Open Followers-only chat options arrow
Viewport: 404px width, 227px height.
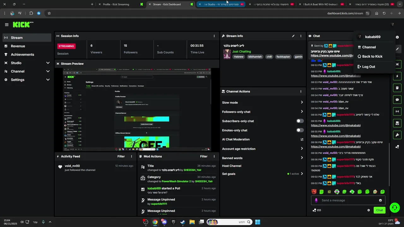[302, 112]
